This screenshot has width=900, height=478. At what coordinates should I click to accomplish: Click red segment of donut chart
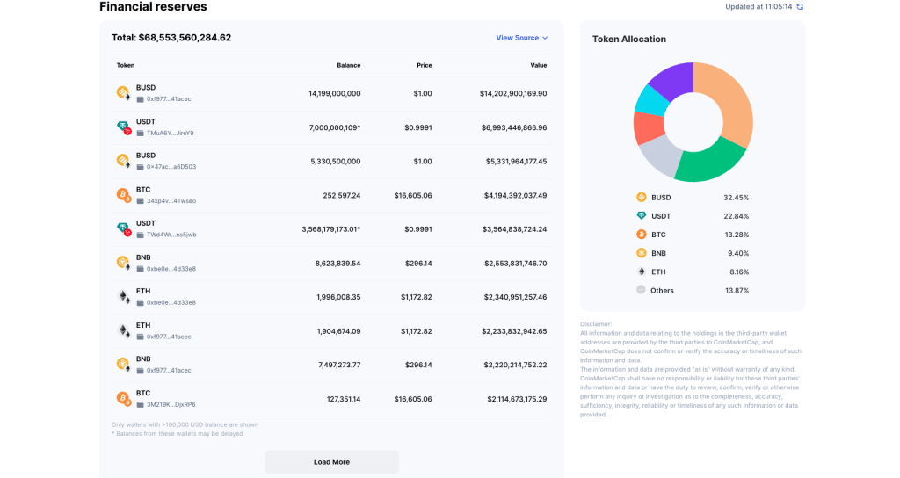click(648, 127)
